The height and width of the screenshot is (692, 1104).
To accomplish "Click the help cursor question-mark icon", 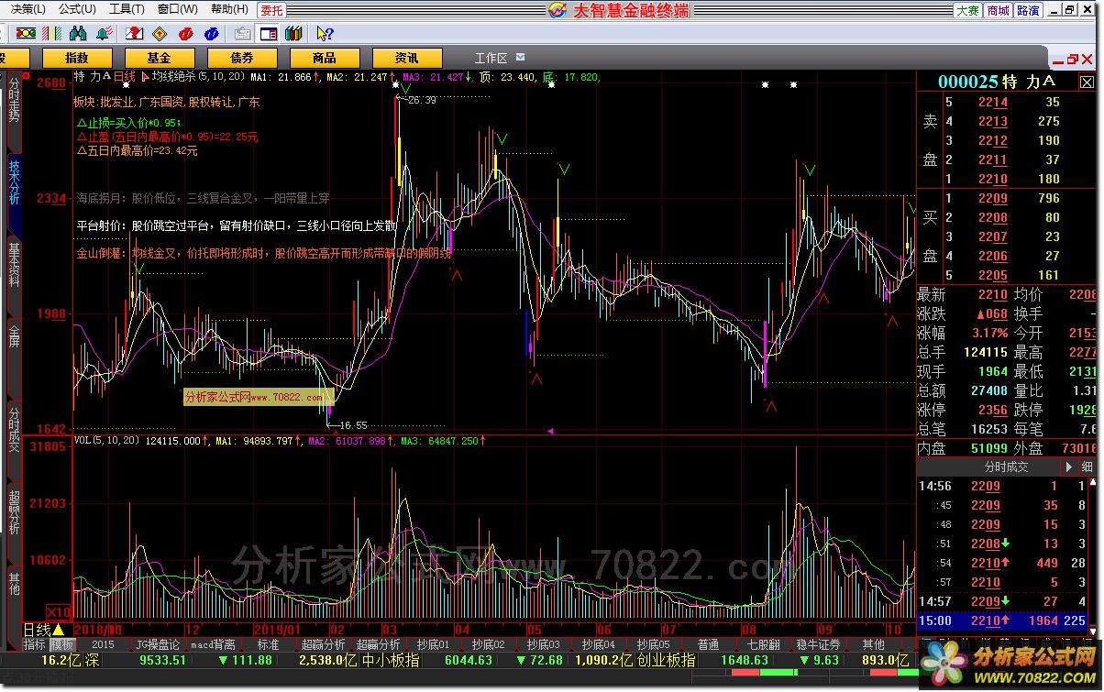I will point(326,34).
